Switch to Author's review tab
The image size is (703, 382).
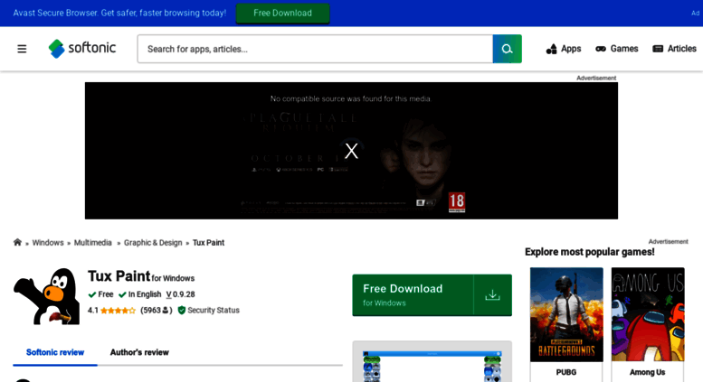coord(139,352)
